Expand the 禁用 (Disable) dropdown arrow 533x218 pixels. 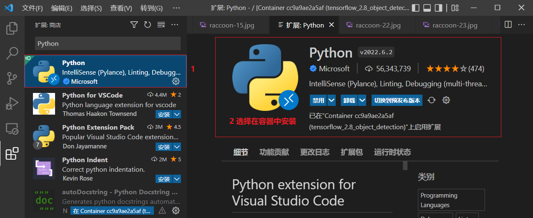pyautogui.click(x=332, y=100)
